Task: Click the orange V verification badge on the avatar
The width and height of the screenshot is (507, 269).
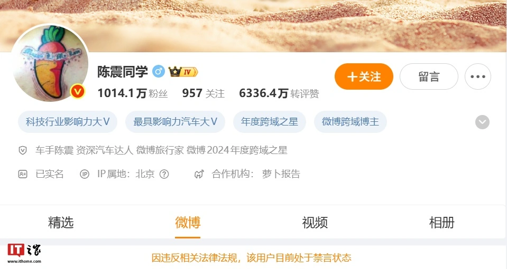Action: click(78, 92)
